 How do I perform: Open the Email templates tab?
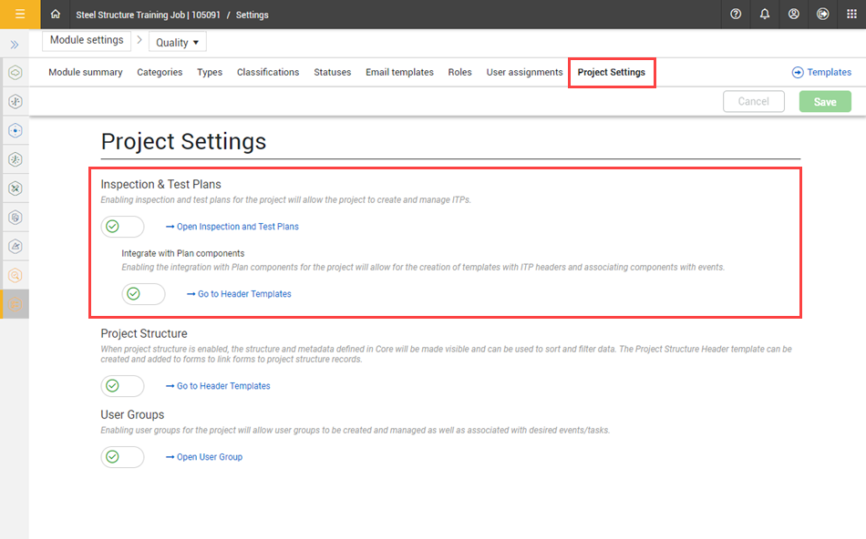(x=399, y=72)
